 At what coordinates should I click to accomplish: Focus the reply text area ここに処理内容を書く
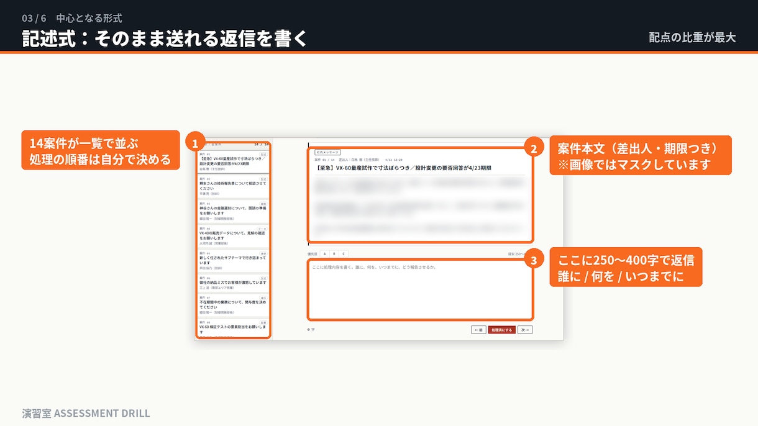pos(420,290)
